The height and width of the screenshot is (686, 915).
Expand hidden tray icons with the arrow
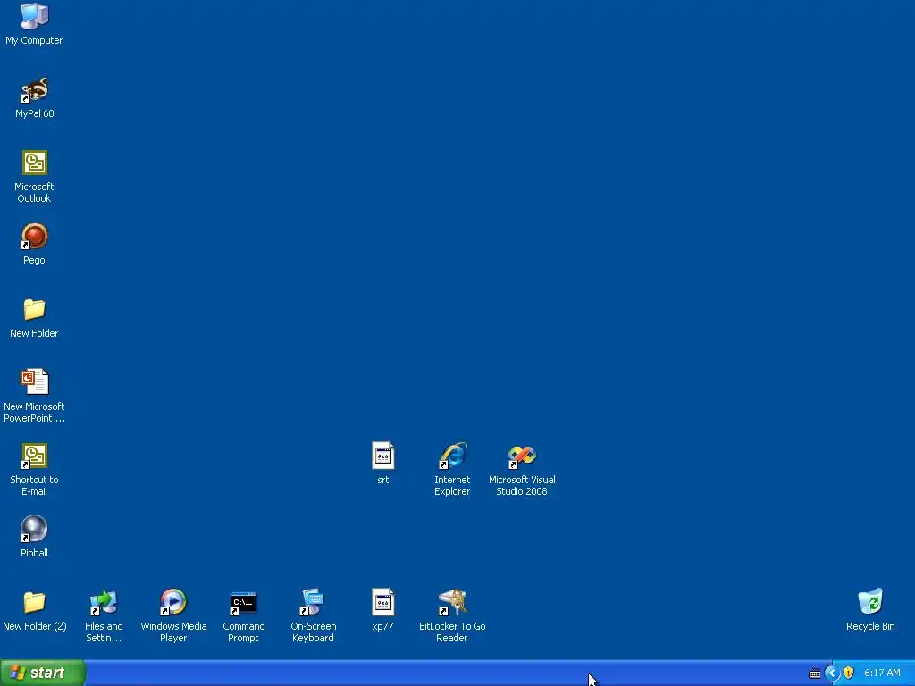832,673
